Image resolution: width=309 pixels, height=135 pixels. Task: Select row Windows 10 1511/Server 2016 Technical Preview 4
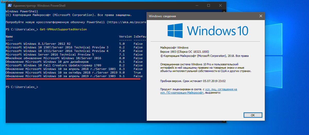(74, 51)
